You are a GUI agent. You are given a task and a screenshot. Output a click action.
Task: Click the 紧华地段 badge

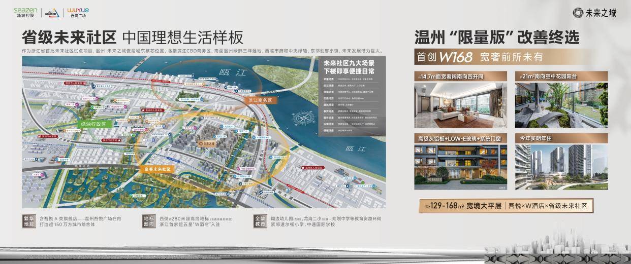(x=29, y=222)
